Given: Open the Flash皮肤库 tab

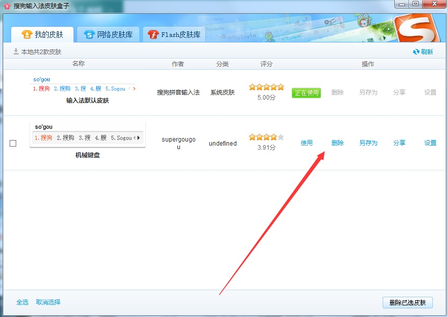Looking at the screenshot, I should 174,34.
